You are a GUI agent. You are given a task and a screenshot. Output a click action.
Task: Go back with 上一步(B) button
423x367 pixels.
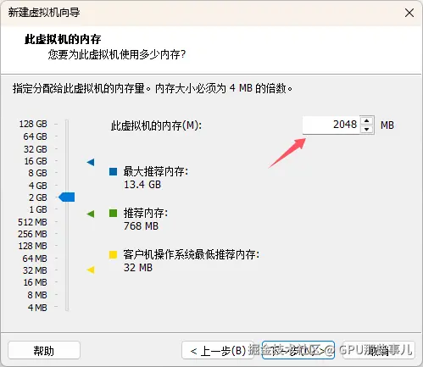click(x=218, y=351)
